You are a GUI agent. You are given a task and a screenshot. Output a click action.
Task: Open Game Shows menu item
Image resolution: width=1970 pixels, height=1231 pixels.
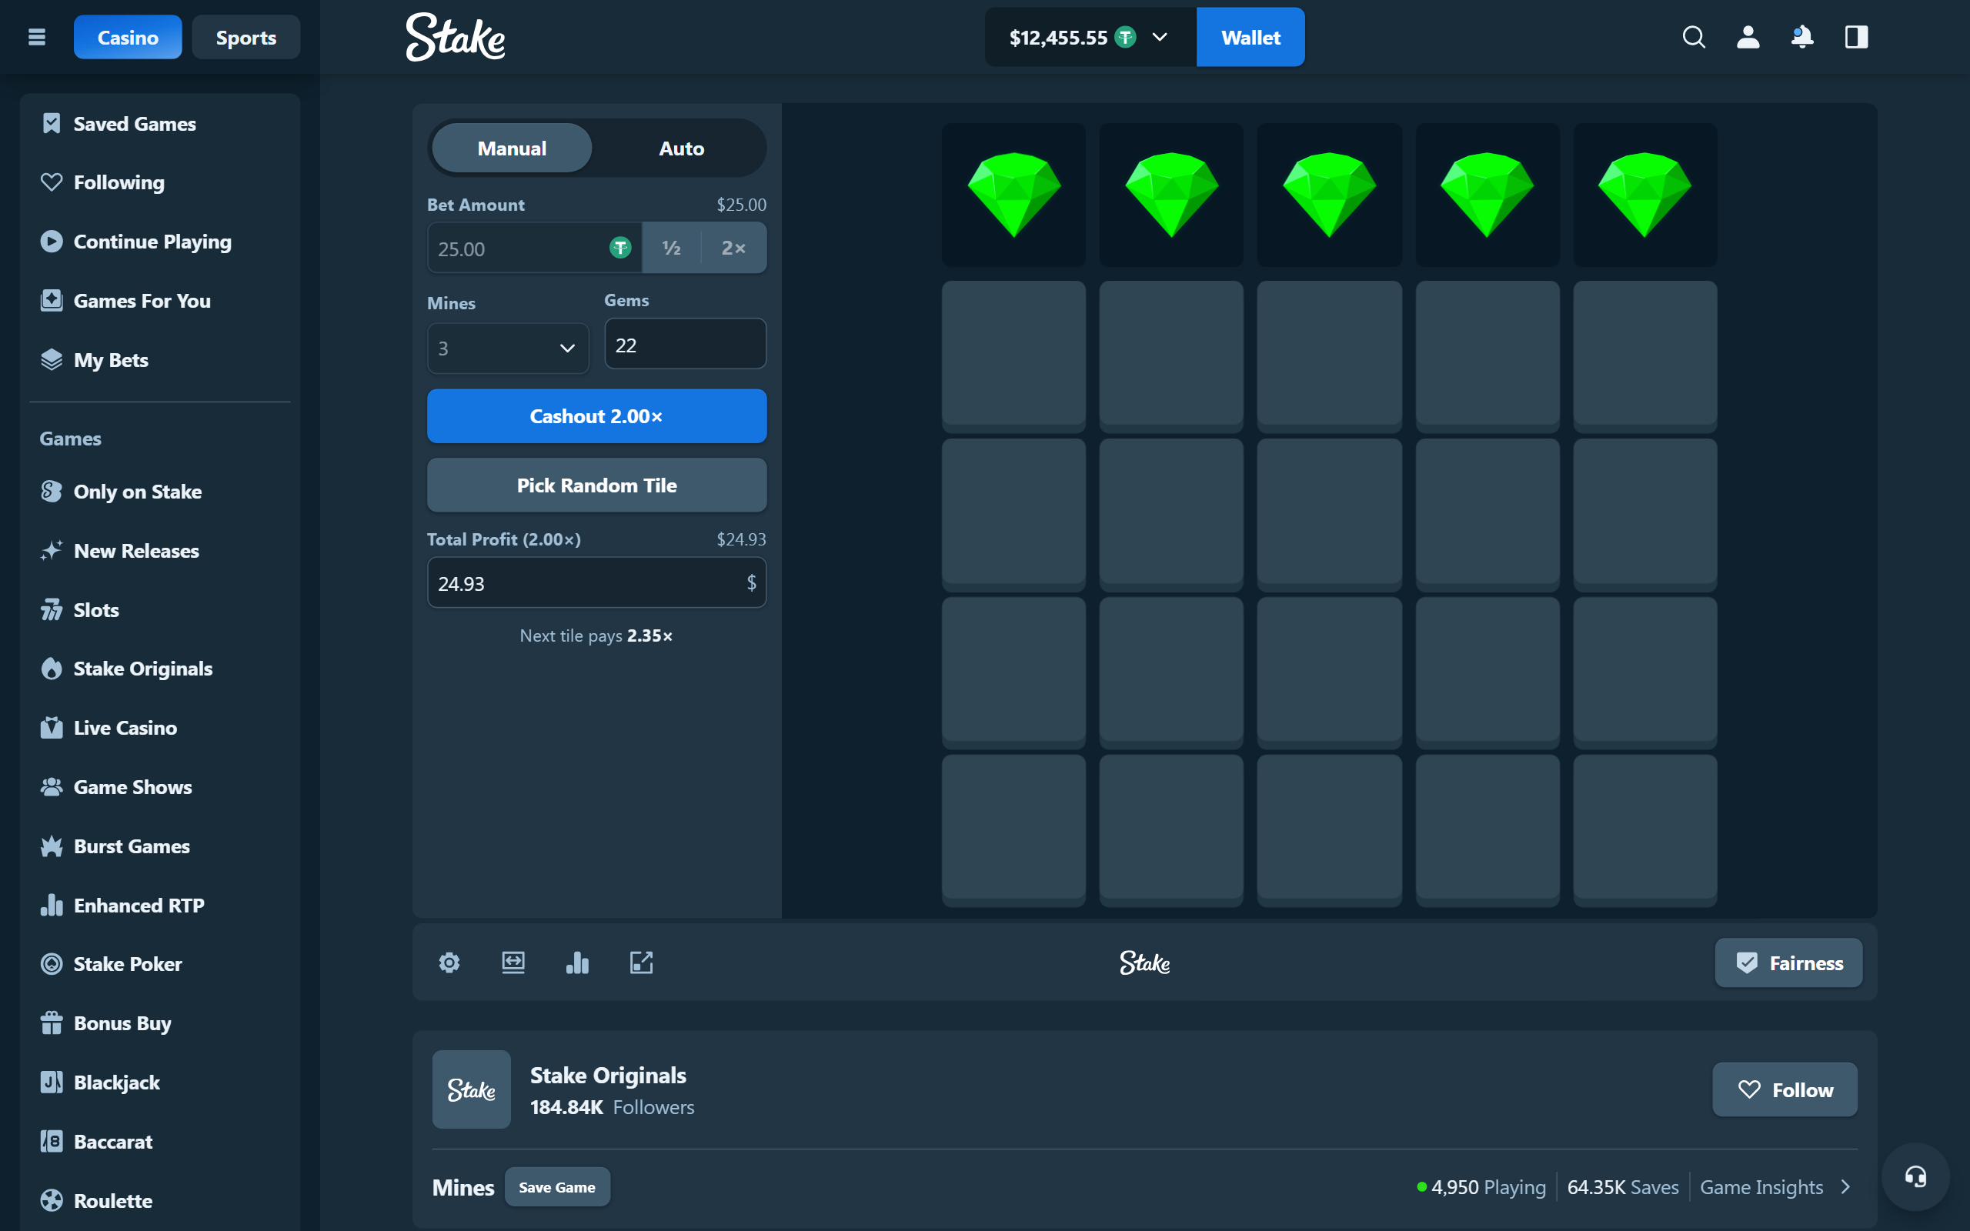[160, 787]
